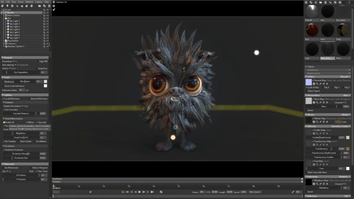Click the Swap Eyes button
The width and height of the screenshot is (354, 199).
(x=43, y=68)
